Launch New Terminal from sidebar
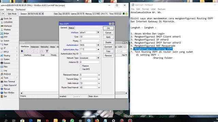Screen dimensions: 218x122 pos(9,81)
